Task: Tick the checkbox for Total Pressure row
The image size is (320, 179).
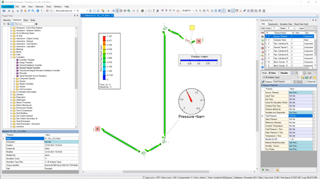Action: [314, 116]
